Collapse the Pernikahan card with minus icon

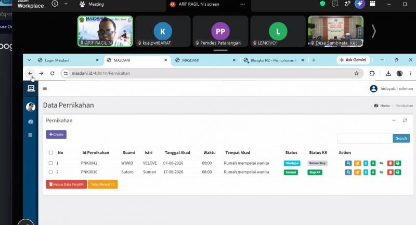[394, 121]
